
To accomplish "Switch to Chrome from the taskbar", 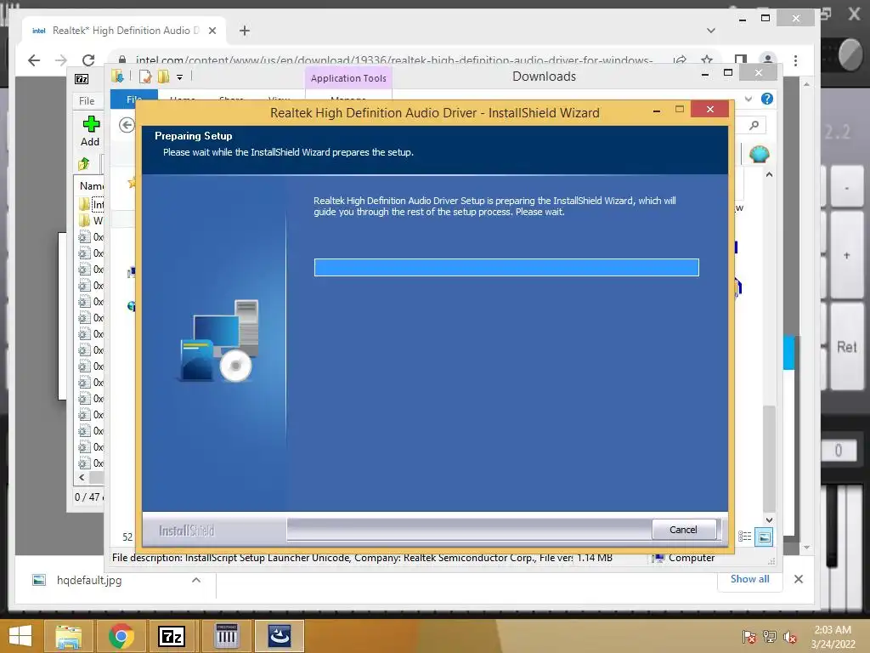I will tap(121, 636).
